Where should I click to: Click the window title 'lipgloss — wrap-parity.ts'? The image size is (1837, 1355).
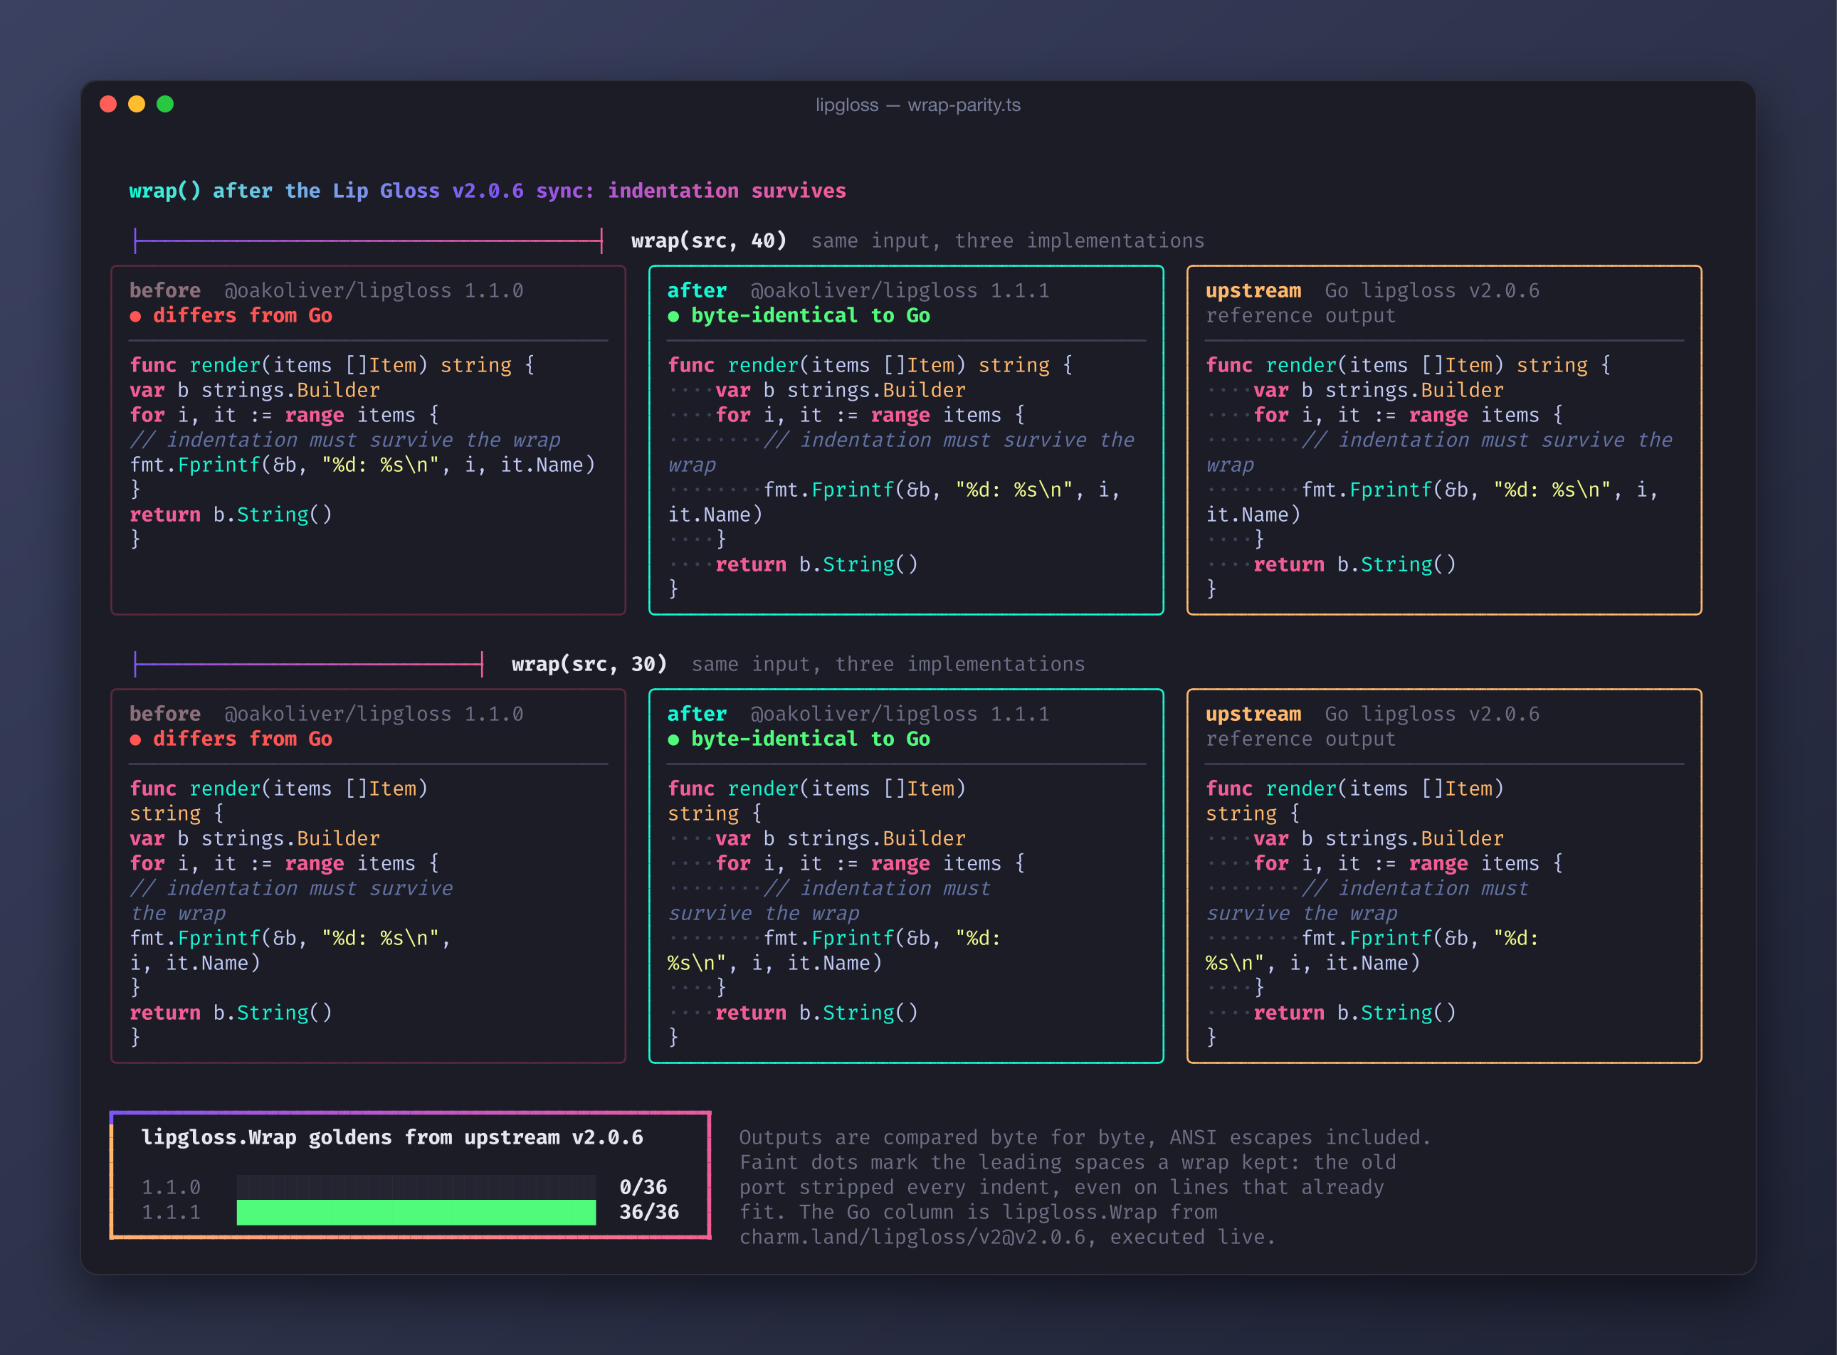(x=917, y=105)
